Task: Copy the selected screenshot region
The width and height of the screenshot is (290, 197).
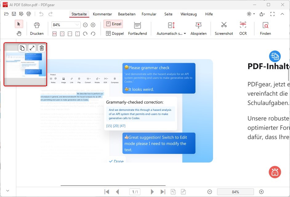Action: coord(22,48)
